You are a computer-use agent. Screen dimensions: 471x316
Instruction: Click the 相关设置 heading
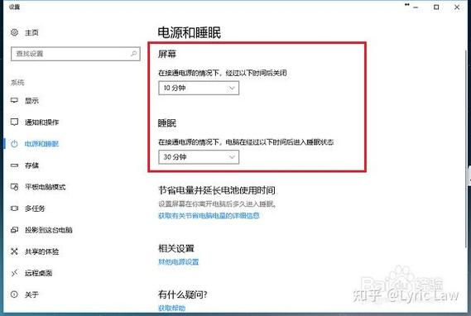pos(176,248)
